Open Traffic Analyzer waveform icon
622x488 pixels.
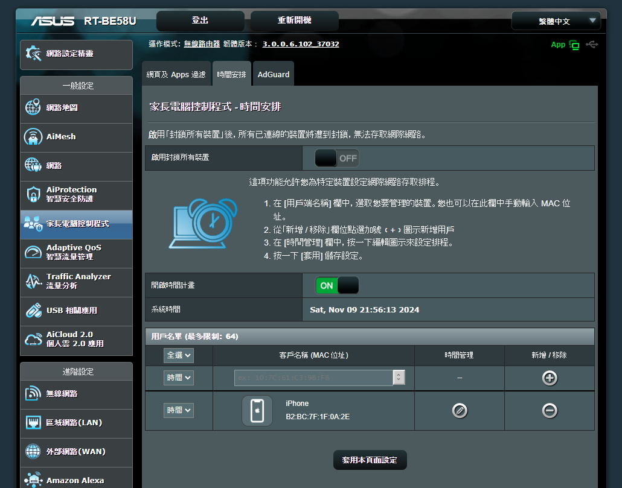click(x=33, y=281)
